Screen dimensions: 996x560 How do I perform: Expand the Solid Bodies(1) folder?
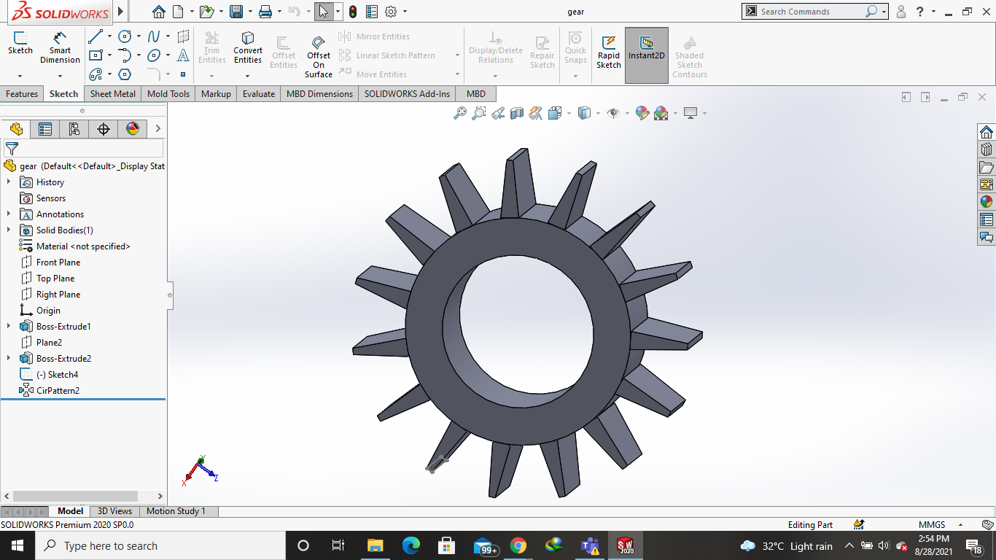click(x=9, y=230)
